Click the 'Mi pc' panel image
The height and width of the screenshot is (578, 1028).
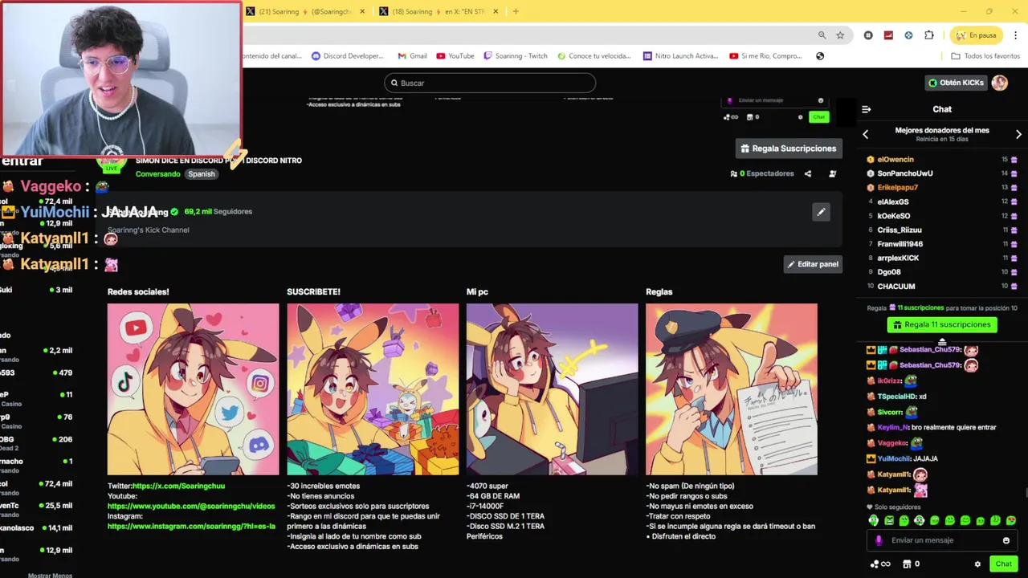[x=553, y=389]
